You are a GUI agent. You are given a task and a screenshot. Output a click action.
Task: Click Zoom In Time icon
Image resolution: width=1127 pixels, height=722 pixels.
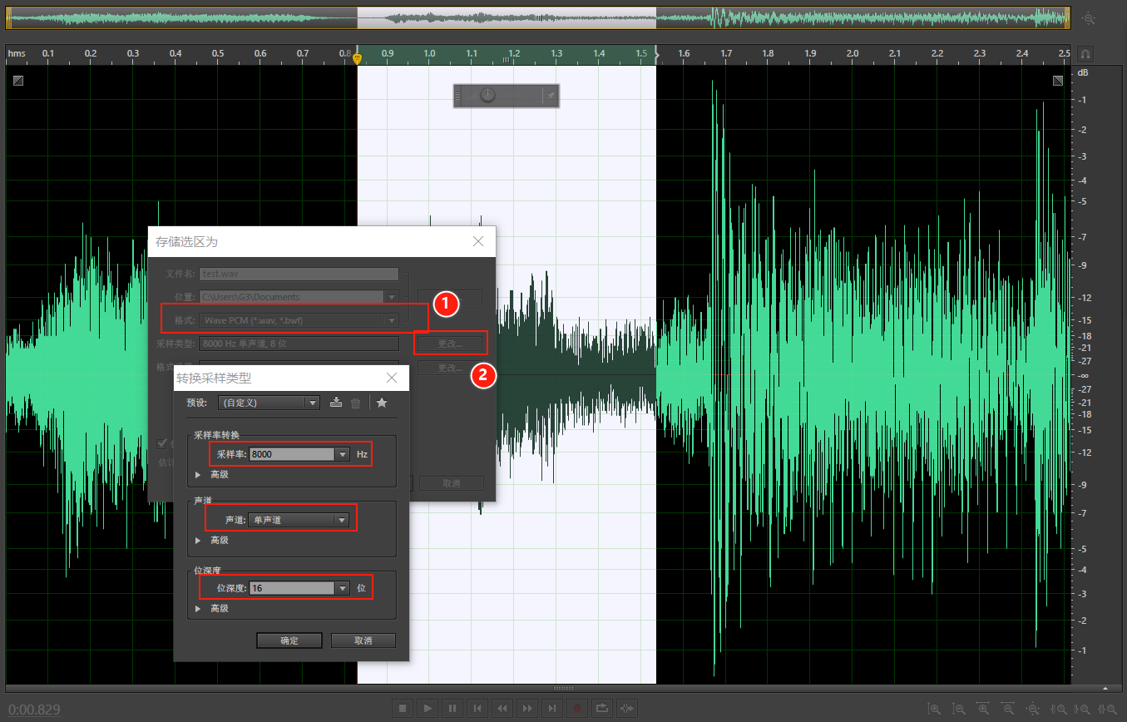[x=984, y=709]
